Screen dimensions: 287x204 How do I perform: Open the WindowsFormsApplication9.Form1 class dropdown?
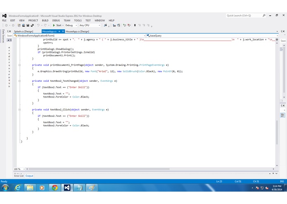(x=80, y=36)
